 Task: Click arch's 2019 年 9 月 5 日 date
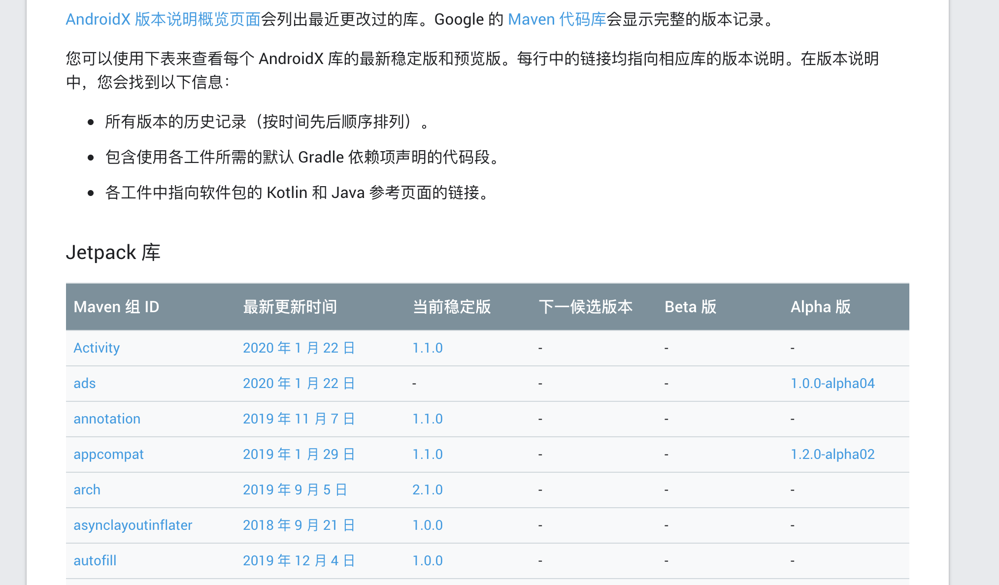click(295, 489)
